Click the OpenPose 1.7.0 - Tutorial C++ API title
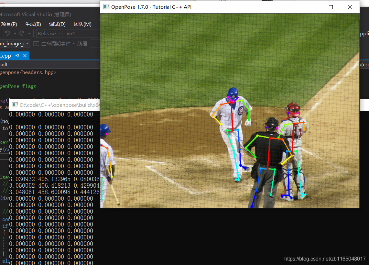Viewport: 369px width, 265px height. [151, 7]
